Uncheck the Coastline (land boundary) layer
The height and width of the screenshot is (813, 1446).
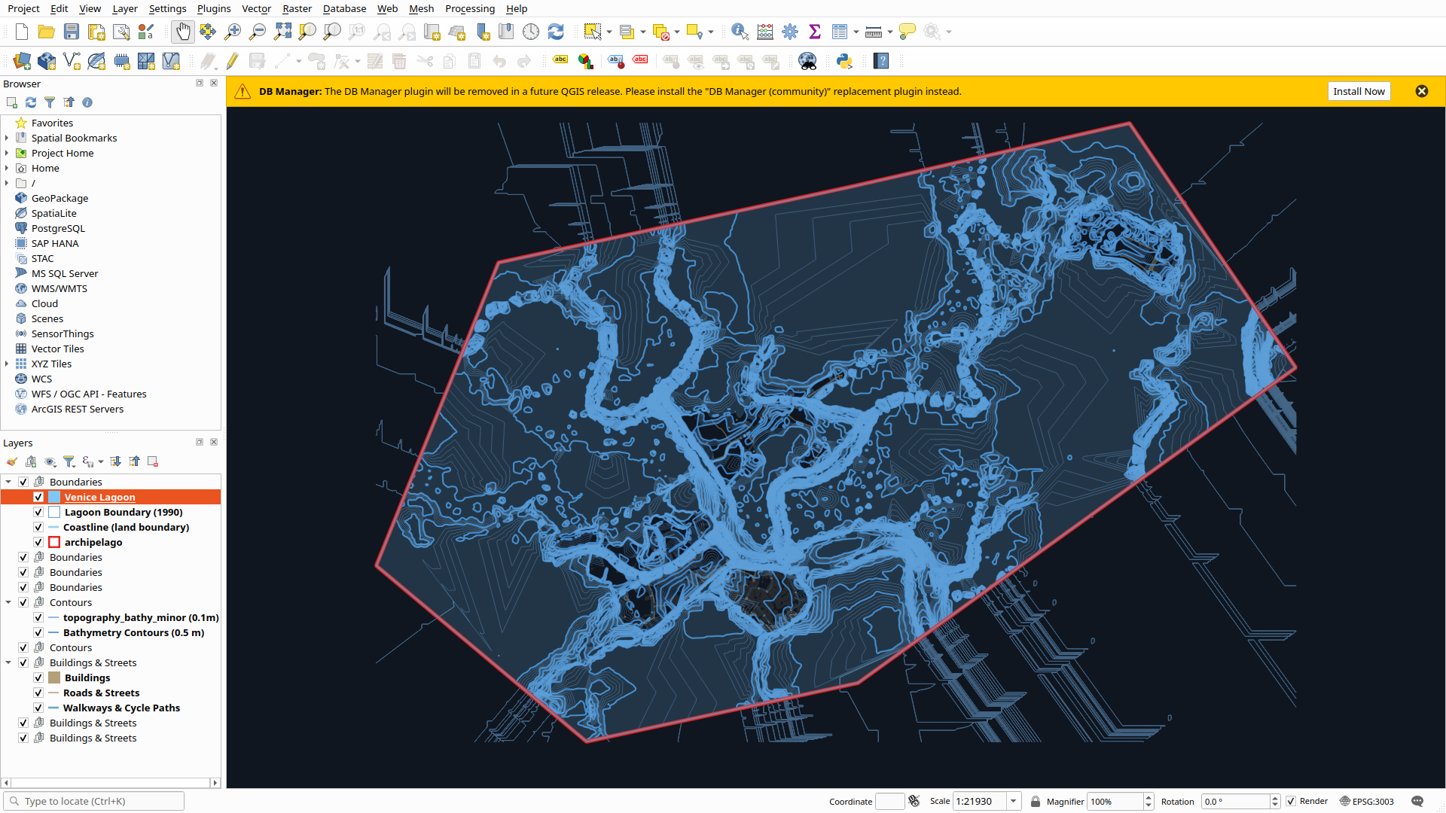point(38,527)
